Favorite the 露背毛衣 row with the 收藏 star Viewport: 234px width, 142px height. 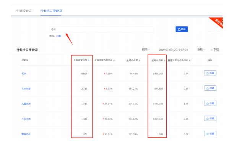point(210,134)
